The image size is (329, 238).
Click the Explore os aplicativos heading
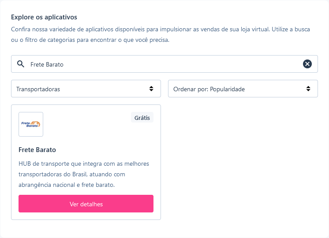pos(44,17)
